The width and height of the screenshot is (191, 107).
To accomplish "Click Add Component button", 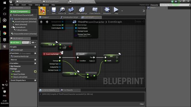I will pos(20,12).
